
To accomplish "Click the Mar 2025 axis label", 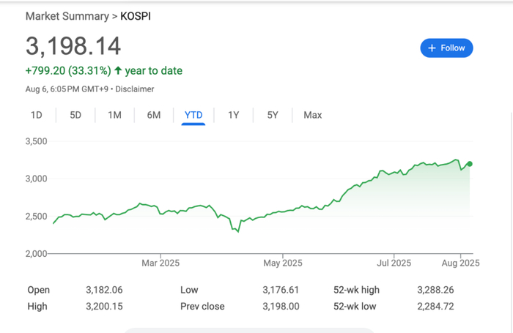I will (x=160, y=263).
